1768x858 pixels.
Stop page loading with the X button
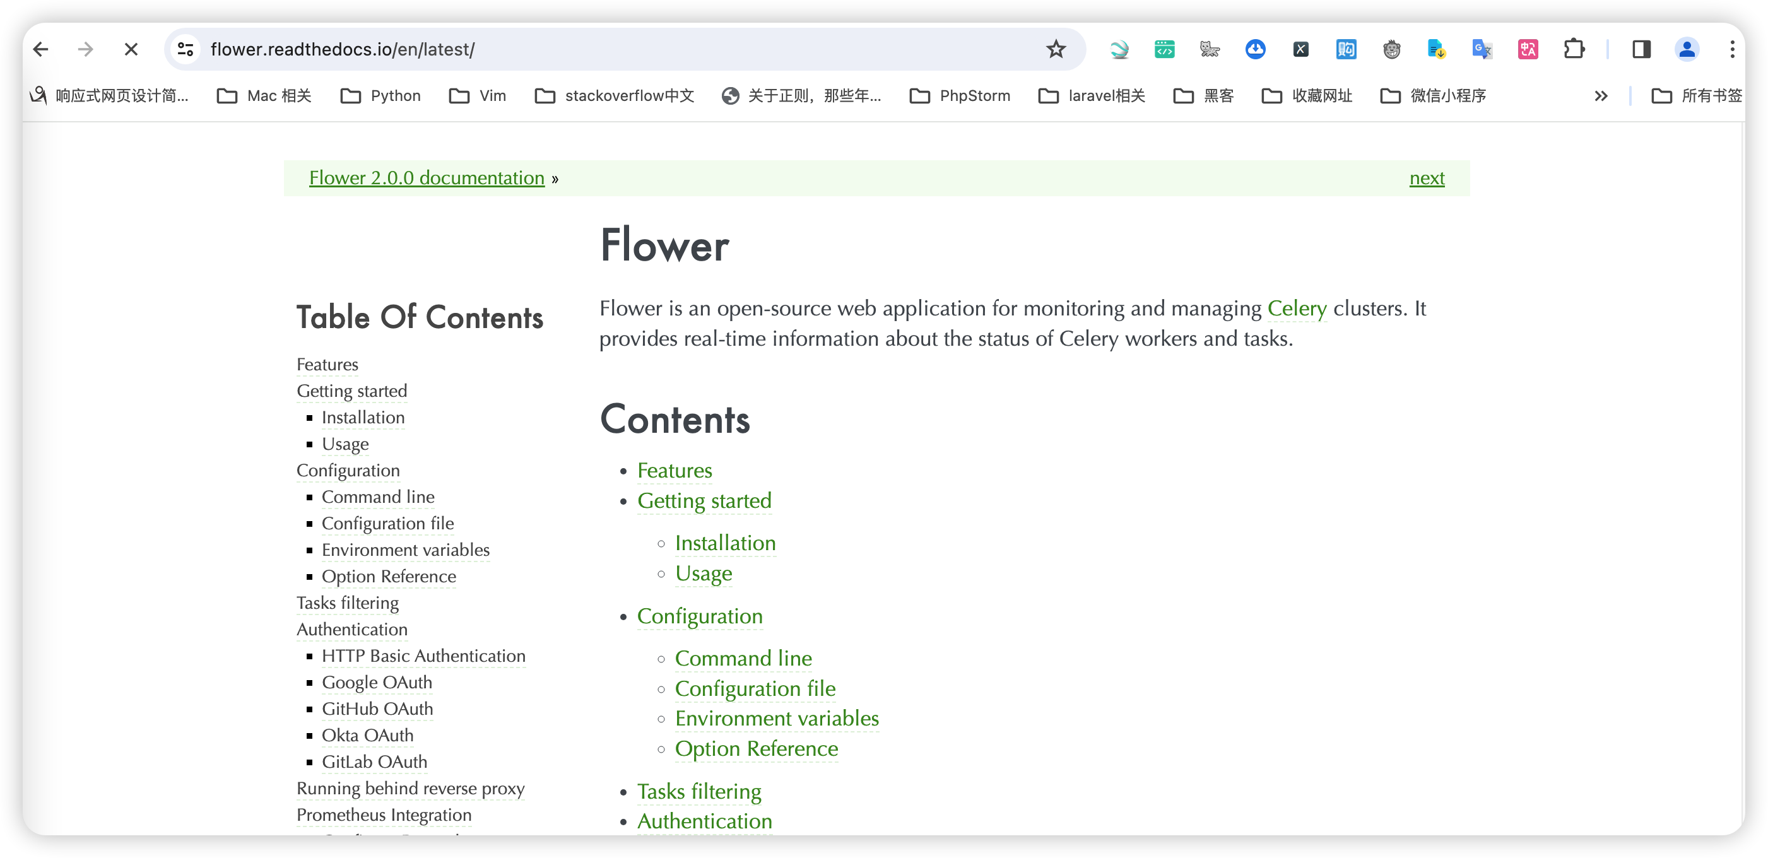pyautogui.click(x=131, y=49)
